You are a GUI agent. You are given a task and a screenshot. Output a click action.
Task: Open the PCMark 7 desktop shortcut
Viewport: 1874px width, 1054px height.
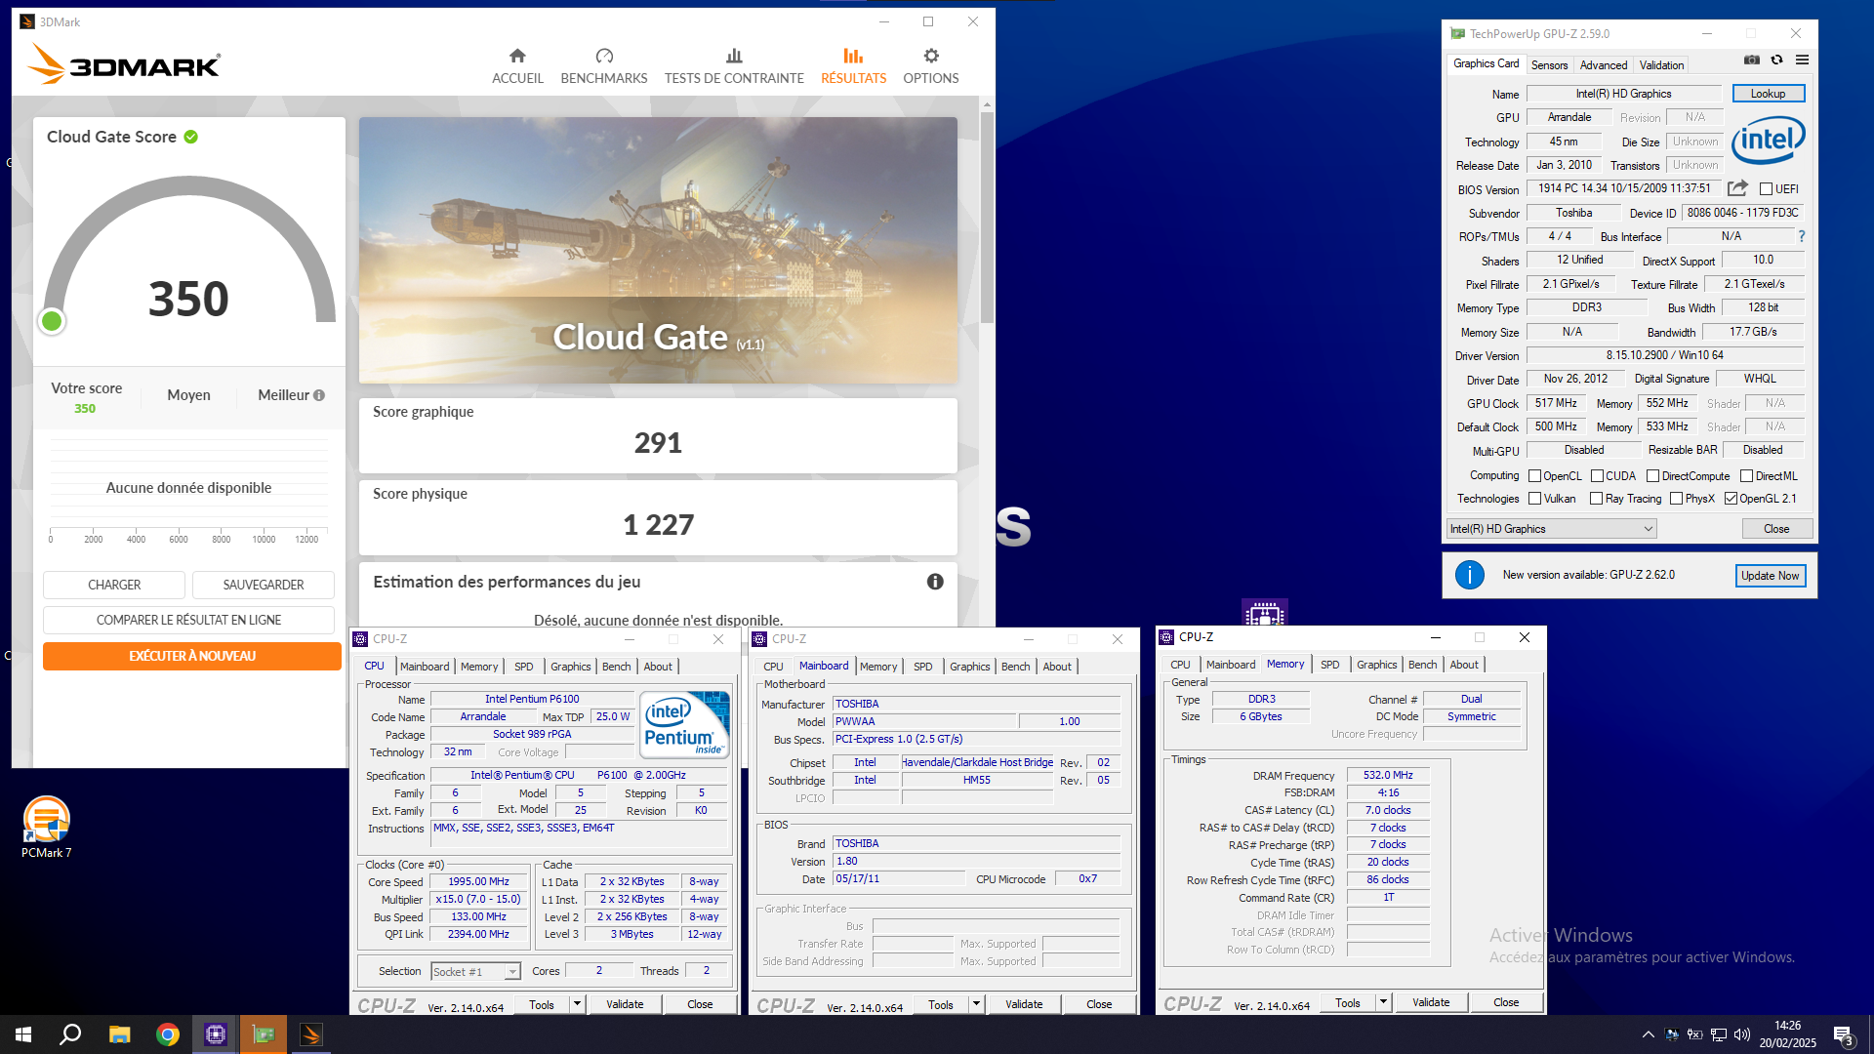47,828
